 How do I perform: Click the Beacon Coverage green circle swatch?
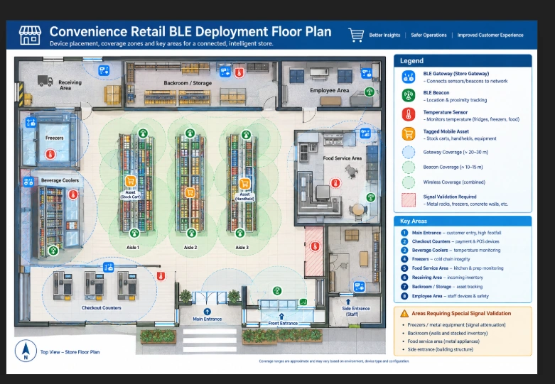409,167
